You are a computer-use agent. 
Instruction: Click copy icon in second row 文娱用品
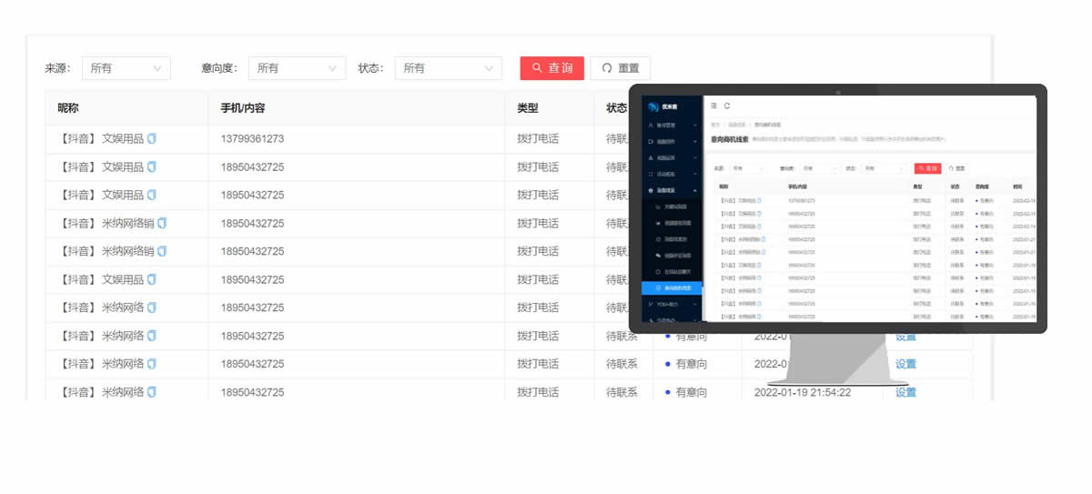click(x=152, y=167)
